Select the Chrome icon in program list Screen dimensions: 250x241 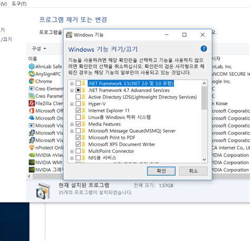pyautogui.click(x=32, y=81)
